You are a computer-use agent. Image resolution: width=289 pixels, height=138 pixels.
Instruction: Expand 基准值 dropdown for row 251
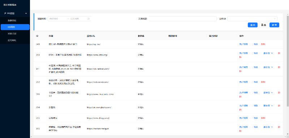click(268, 67)
